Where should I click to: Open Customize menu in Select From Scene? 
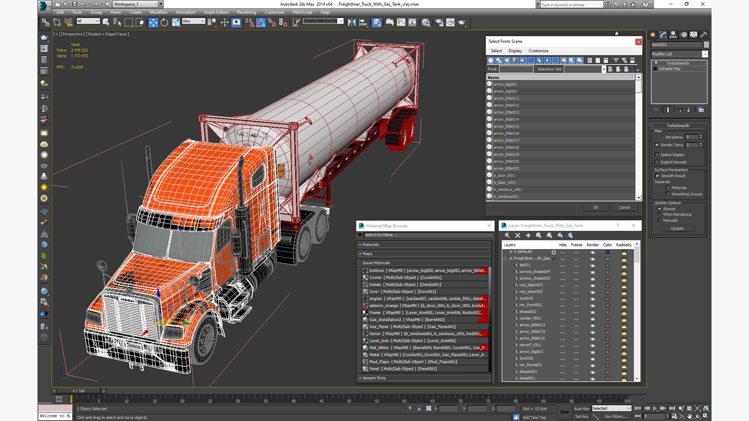pos(538,51)
